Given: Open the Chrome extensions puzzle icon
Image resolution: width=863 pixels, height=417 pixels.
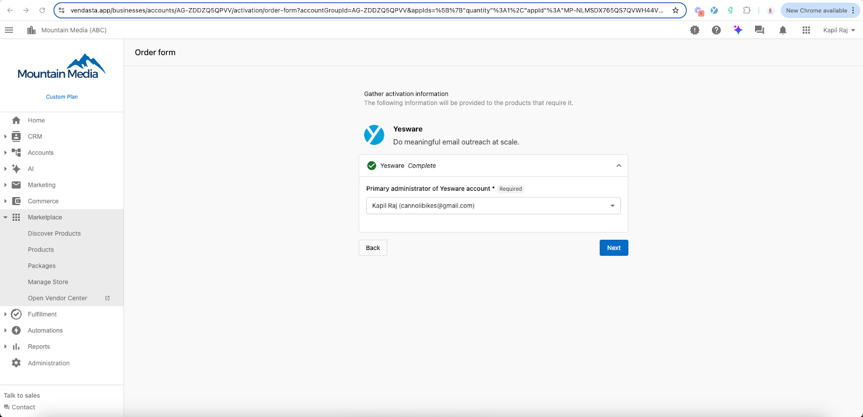Looking at the screenshot, I should 747,10.
